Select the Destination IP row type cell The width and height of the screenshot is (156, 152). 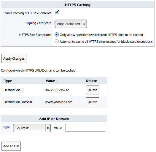click(x=13, y=90)
